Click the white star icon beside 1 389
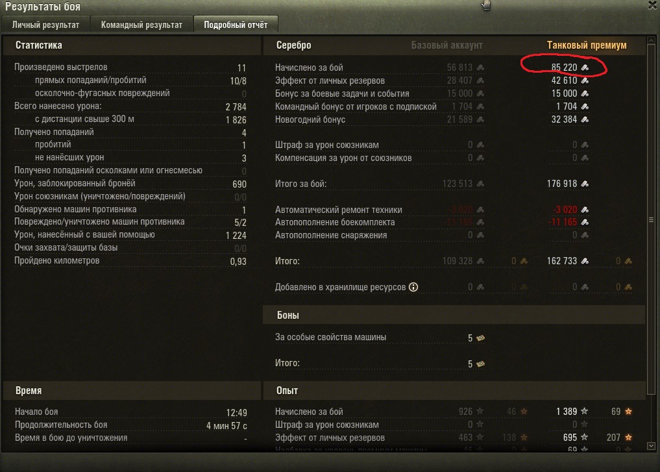This screenshot has width=660, height=472. [585, 412]
